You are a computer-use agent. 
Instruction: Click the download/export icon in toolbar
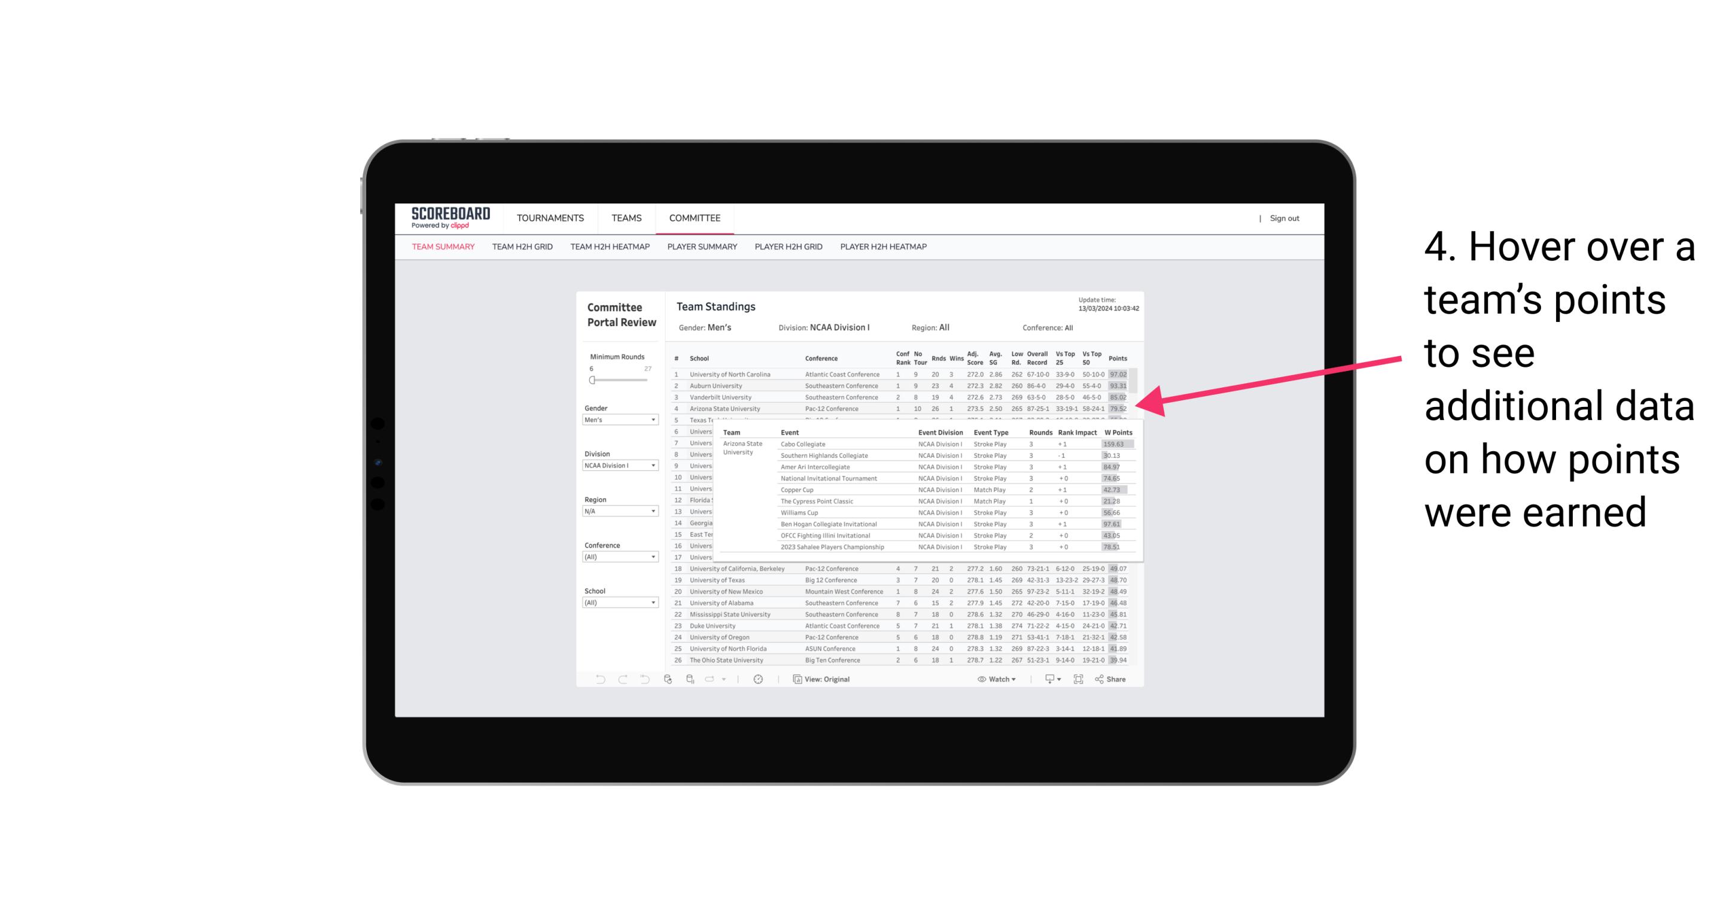1046,679
